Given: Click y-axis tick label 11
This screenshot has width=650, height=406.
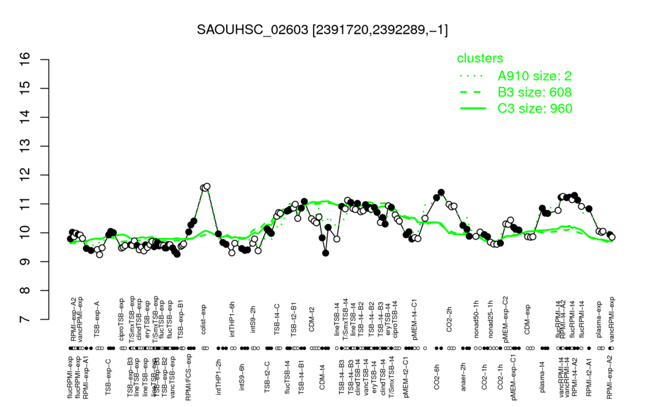Looking at the screenshot, I should [25, 204].
